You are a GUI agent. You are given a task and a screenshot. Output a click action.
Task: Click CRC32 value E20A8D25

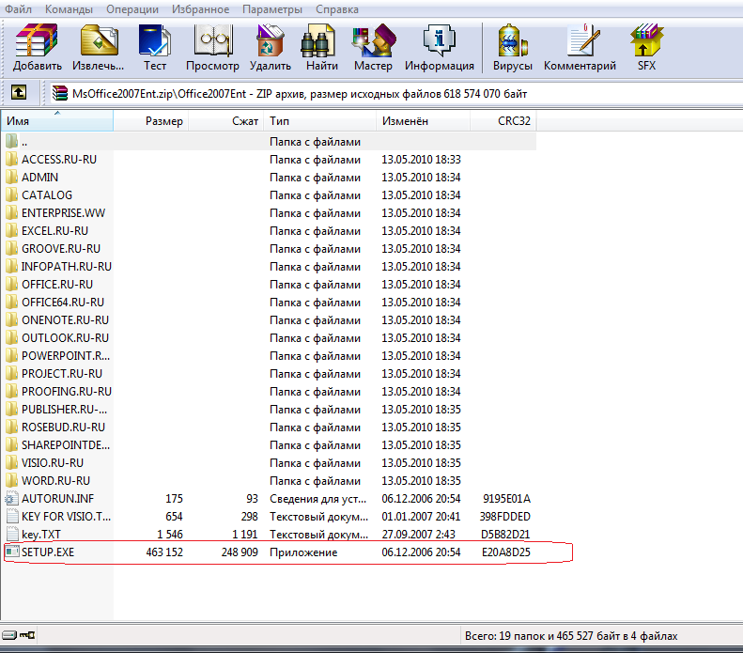[506, 552]
